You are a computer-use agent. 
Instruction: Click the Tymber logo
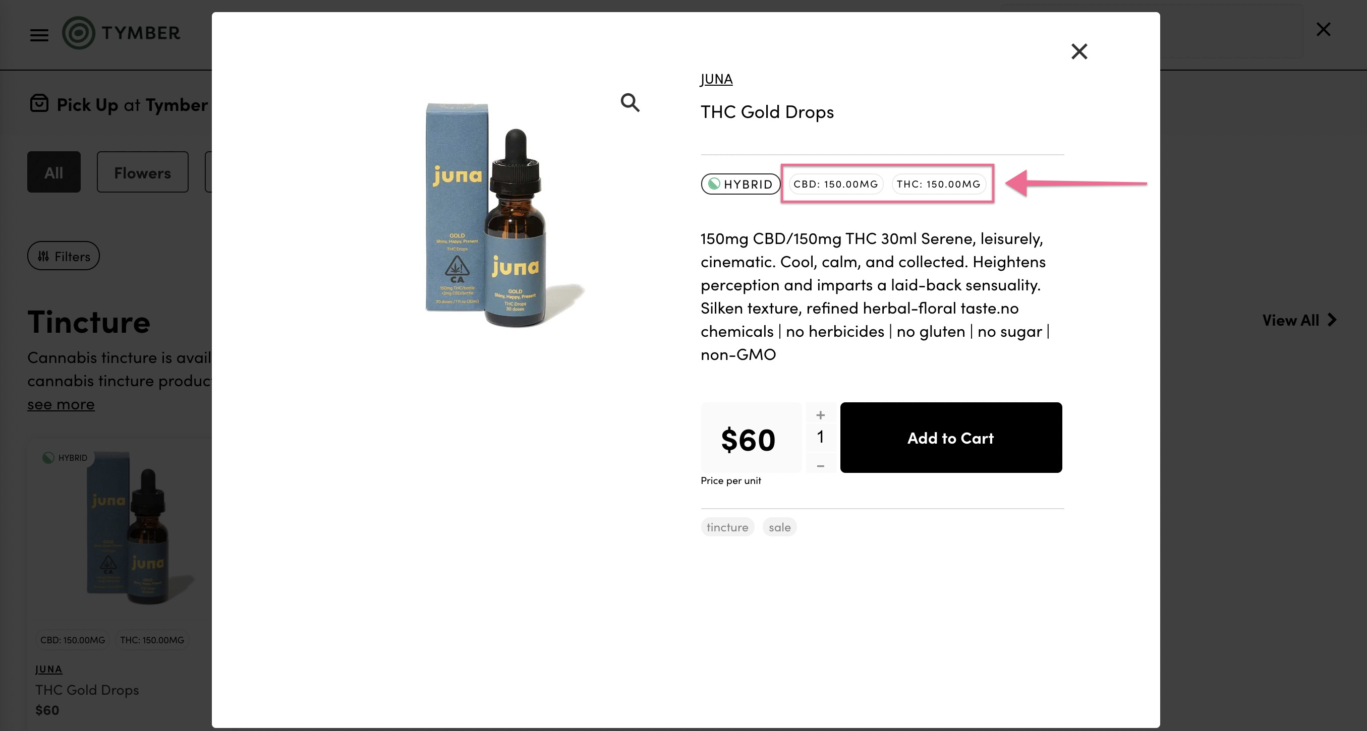point(121,33)
